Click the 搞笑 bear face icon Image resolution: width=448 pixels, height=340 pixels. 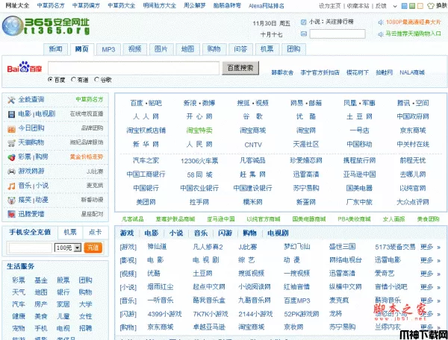coord(11,201)
